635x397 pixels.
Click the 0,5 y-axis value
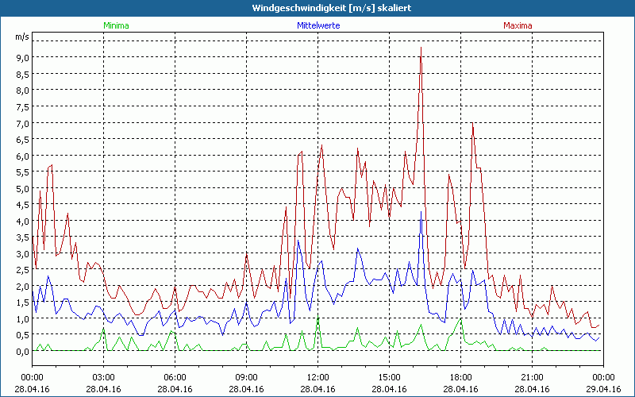[x=22, y=335]
